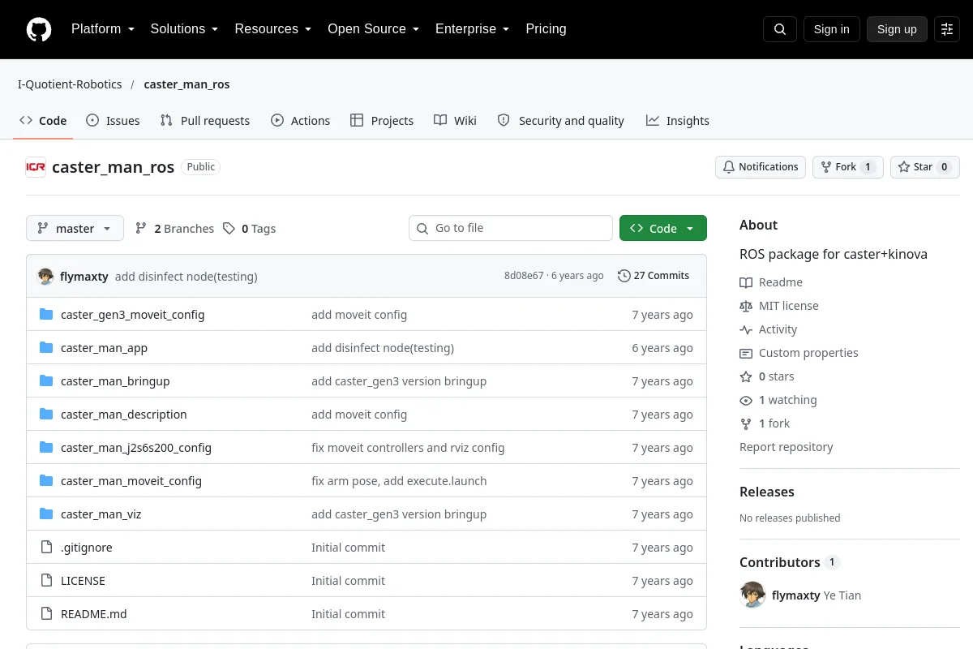The width and height of the screenshot is (973, 649).
Task: Open the Wiki tab
Action: tap(455, 121)
